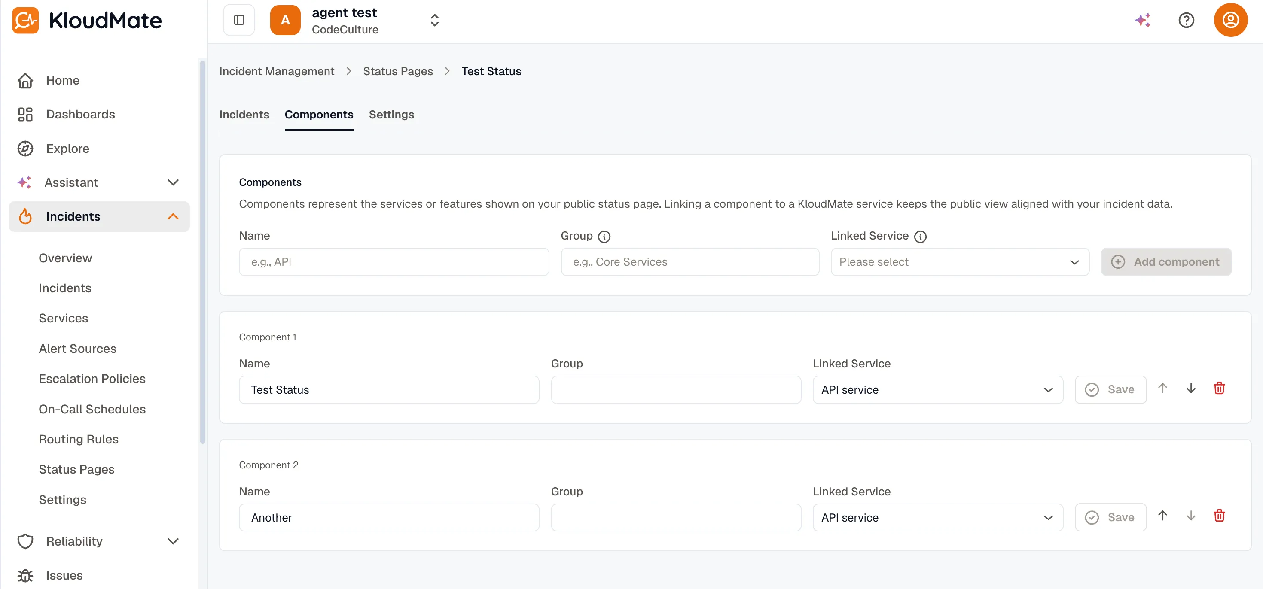The width and height of the screenshot is (1263, 589).
Task: Click the Issues bug icon in sidebar
Action: [25, 575]
